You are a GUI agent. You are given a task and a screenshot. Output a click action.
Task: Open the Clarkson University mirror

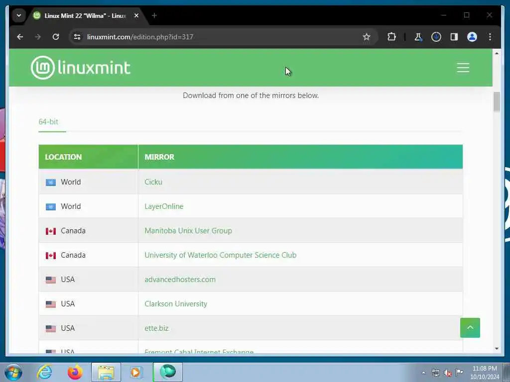click(176, 304)
